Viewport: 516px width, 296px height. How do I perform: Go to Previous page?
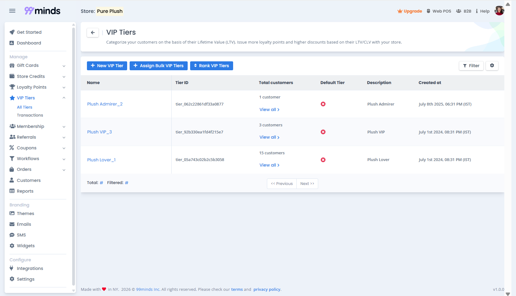coord(282,183)
